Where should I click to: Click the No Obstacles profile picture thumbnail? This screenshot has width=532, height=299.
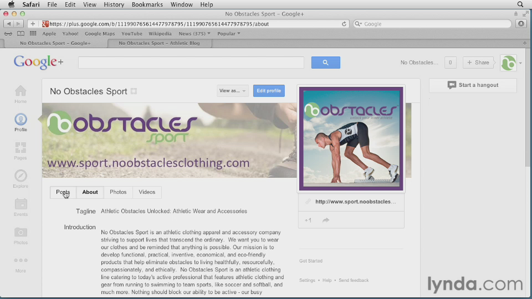pyautogui.click(x=508, y=63)
